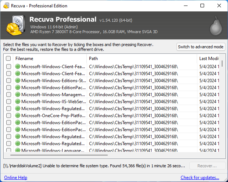Close the Recuva window

pyautogui.click(x=219, y=6)
